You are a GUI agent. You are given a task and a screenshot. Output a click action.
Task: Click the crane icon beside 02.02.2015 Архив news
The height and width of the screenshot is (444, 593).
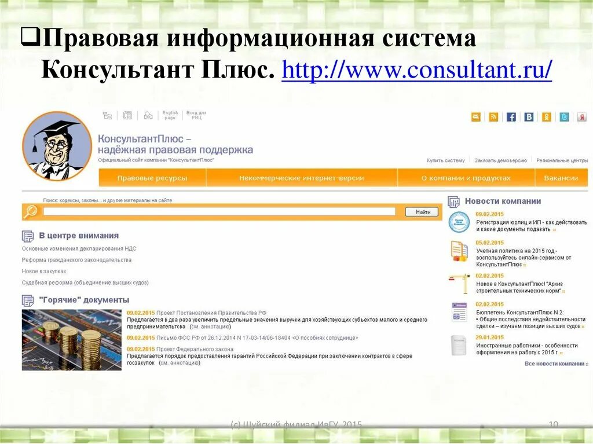pos(459,284)
